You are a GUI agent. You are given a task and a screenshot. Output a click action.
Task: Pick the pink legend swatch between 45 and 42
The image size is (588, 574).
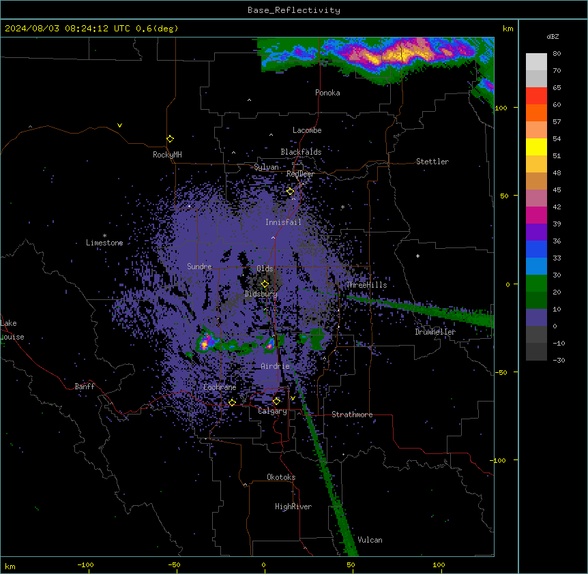[x=536, y=198]
